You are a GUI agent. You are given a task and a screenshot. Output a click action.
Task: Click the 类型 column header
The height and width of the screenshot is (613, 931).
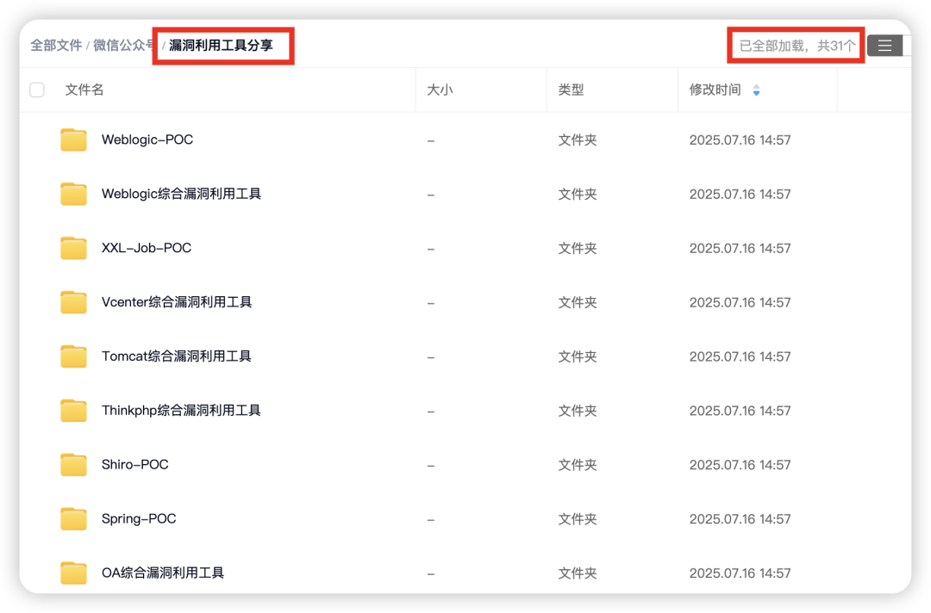[572, 90]
